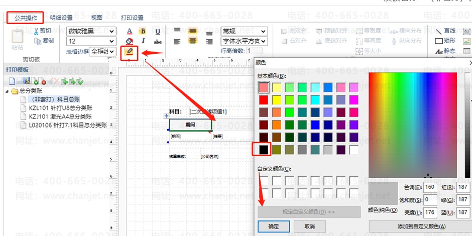Pick the pure red basic color swatch
Screen dimensions: 472x236
[x=264, y=99]
